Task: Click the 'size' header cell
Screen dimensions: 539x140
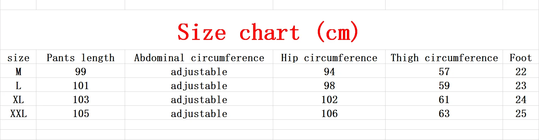Action: (x=18, y=57)
